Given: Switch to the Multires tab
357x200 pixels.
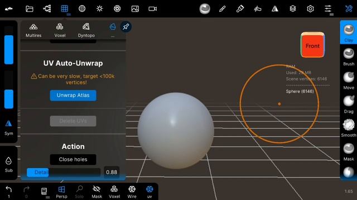Looking at the screenshot, I should point(33,31).
